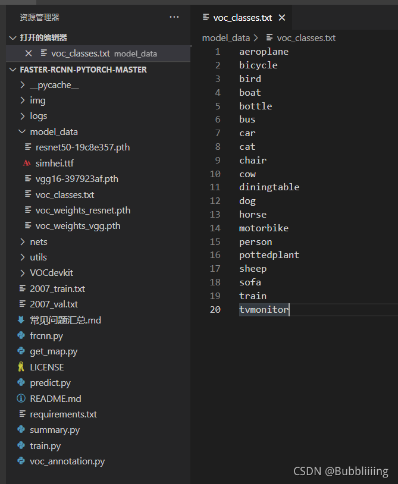Image resolution: width=398 pixels, height=484 pixels.
Task: Open the explorer more actions ellipsis menu
Action: (174, 17)
